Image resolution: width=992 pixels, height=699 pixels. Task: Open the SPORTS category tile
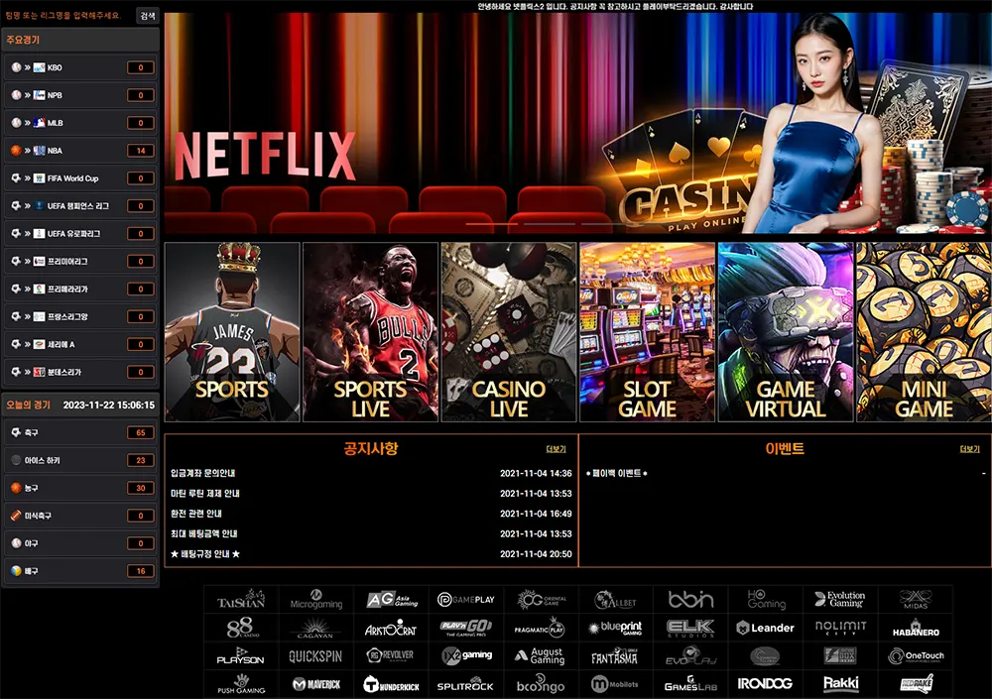tap(232, 332)
